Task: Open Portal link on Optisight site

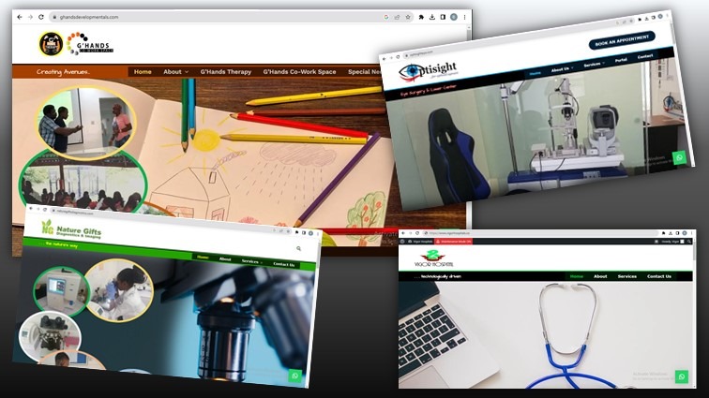Action: pyautogui.click(x=621, y=60)
